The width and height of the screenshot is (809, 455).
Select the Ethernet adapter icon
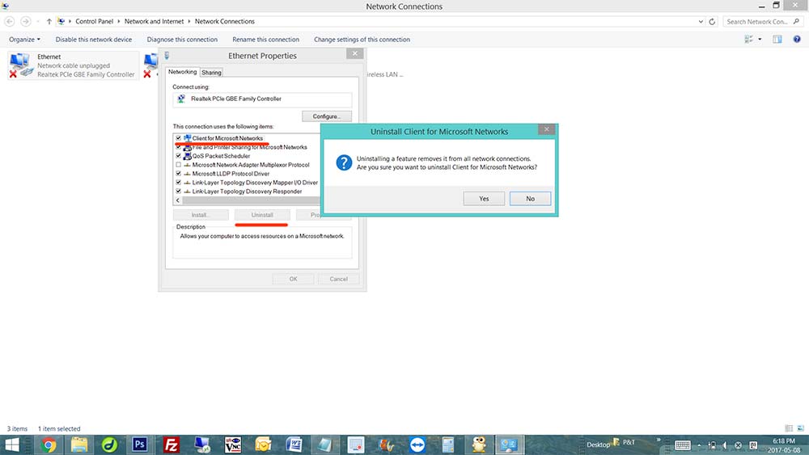[x=20, y=65]
